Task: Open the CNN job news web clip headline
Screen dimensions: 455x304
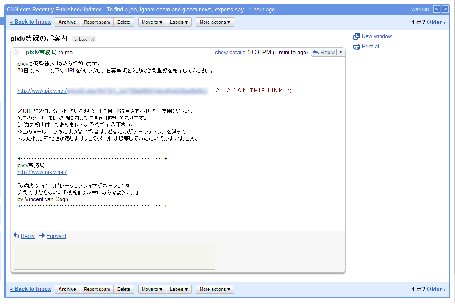Action: (x=175, y=9)
